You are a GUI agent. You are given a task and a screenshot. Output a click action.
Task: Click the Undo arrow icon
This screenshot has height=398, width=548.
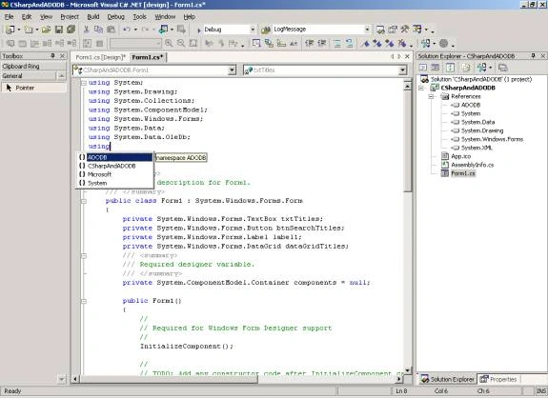pos(127,30)
